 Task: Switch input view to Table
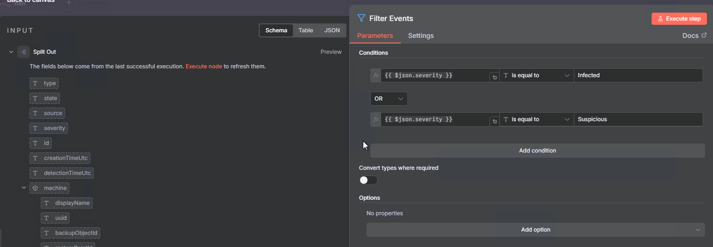(306, 30)
